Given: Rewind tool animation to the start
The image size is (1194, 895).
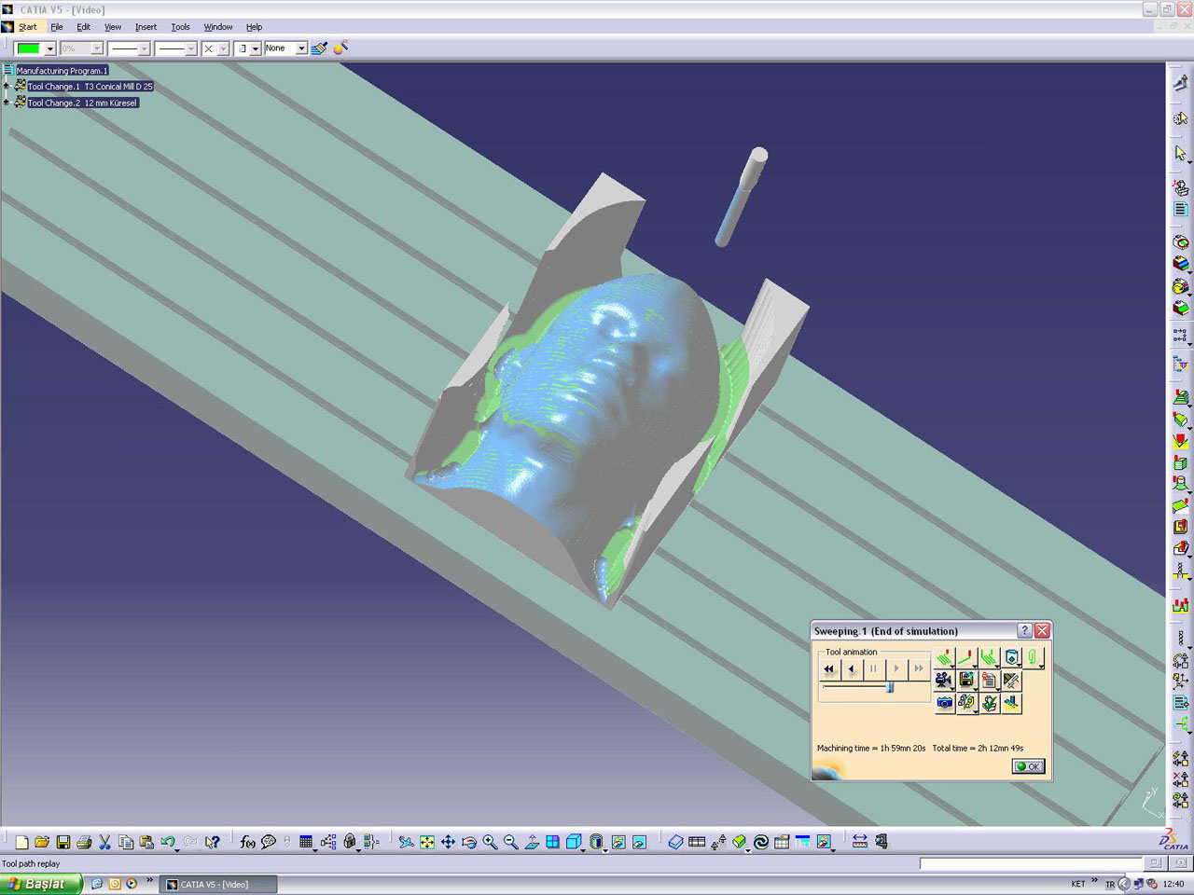Looking at the screenshot, I should coord(829,668).
